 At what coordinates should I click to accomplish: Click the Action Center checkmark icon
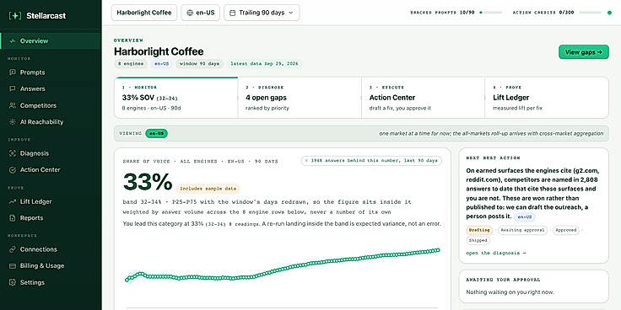(x=13, y=170)
